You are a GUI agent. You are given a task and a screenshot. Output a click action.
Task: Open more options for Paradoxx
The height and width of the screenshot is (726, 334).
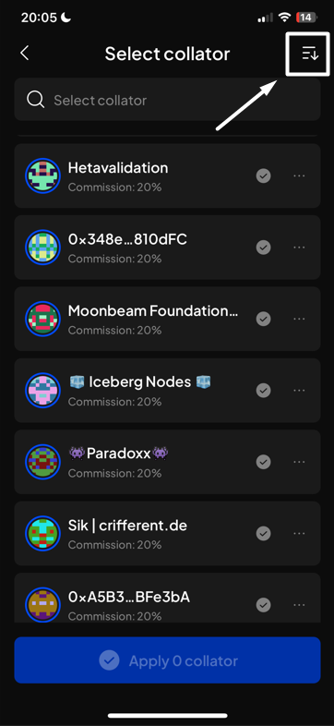point(299,462)
